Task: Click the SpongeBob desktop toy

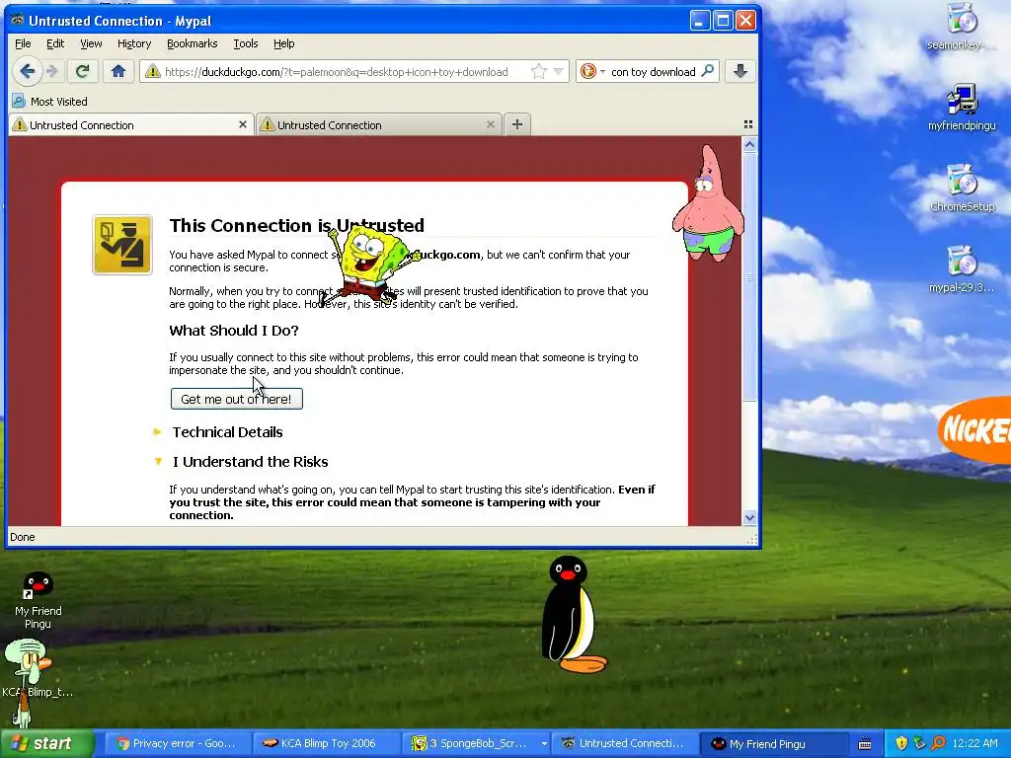Action: click(x=370, y=265)
